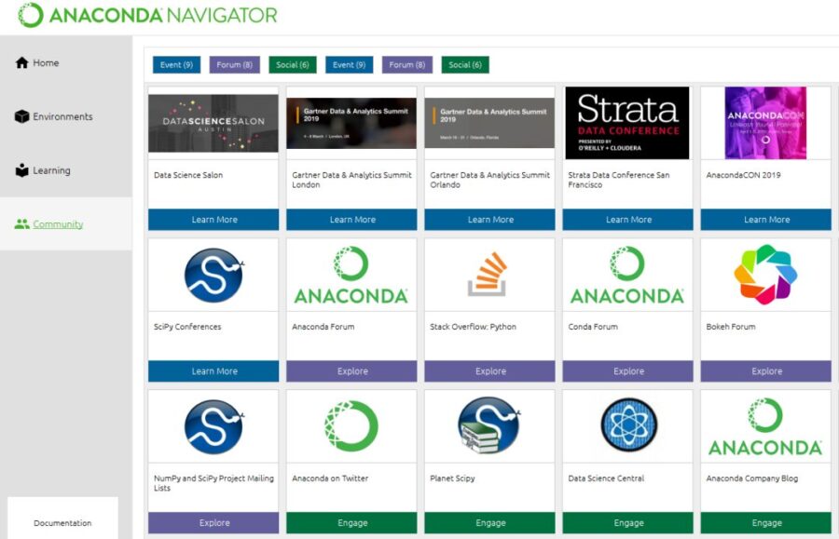Click Data Science Central atom logo

(x=628, y=424)
